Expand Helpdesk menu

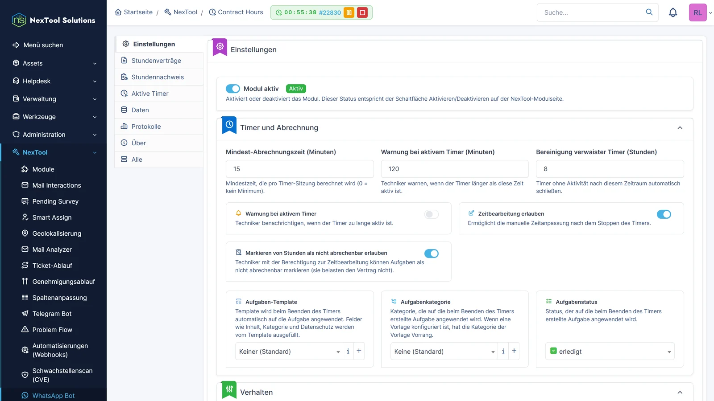click(x=54, y=81)
